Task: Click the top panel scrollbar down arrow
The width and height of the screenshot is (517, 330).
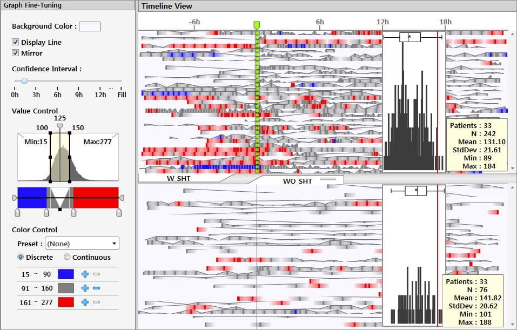Action: (513, 169)
